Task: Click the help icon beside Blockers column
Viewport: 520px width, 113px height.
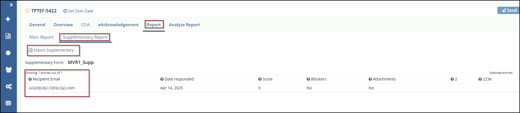Action: pyautogui.click(x=308, y=79)
